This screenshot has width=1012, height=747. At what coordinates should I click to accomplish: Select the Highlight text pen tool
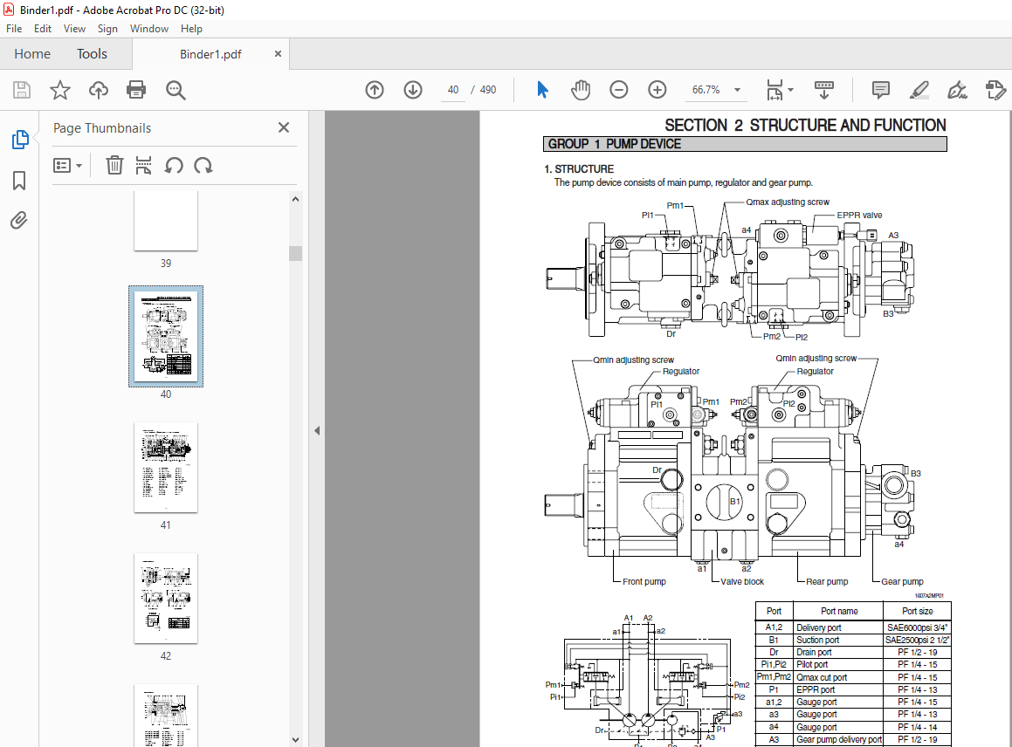pos(919,90)
